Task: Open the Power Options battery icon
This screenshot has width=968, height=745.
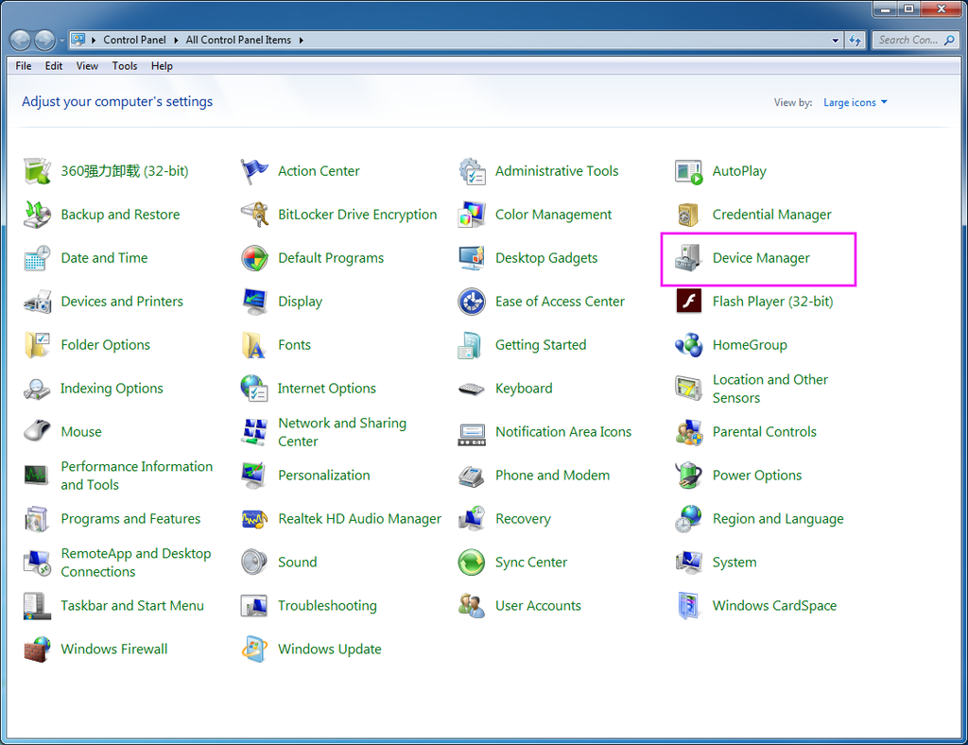Action: point(688,476)
